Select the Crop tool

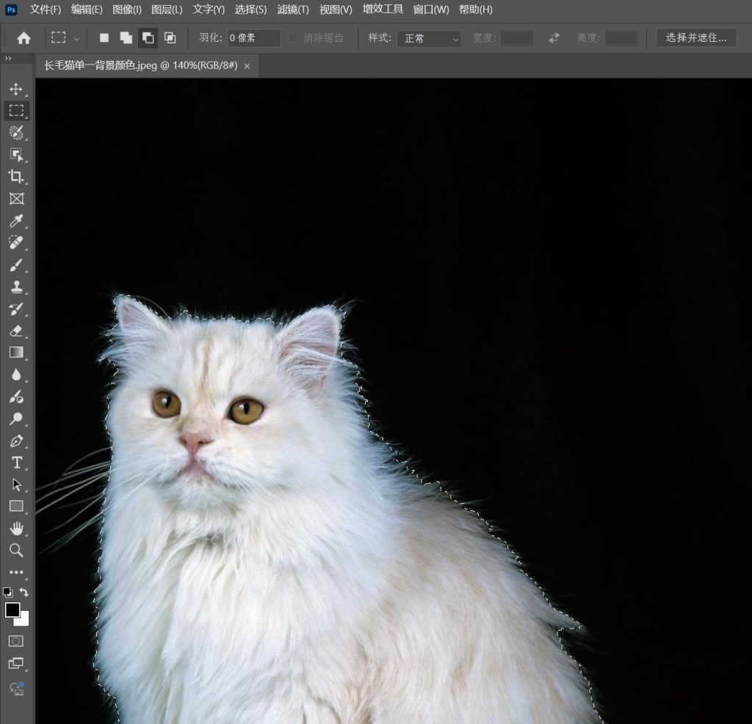coord(15,176)
